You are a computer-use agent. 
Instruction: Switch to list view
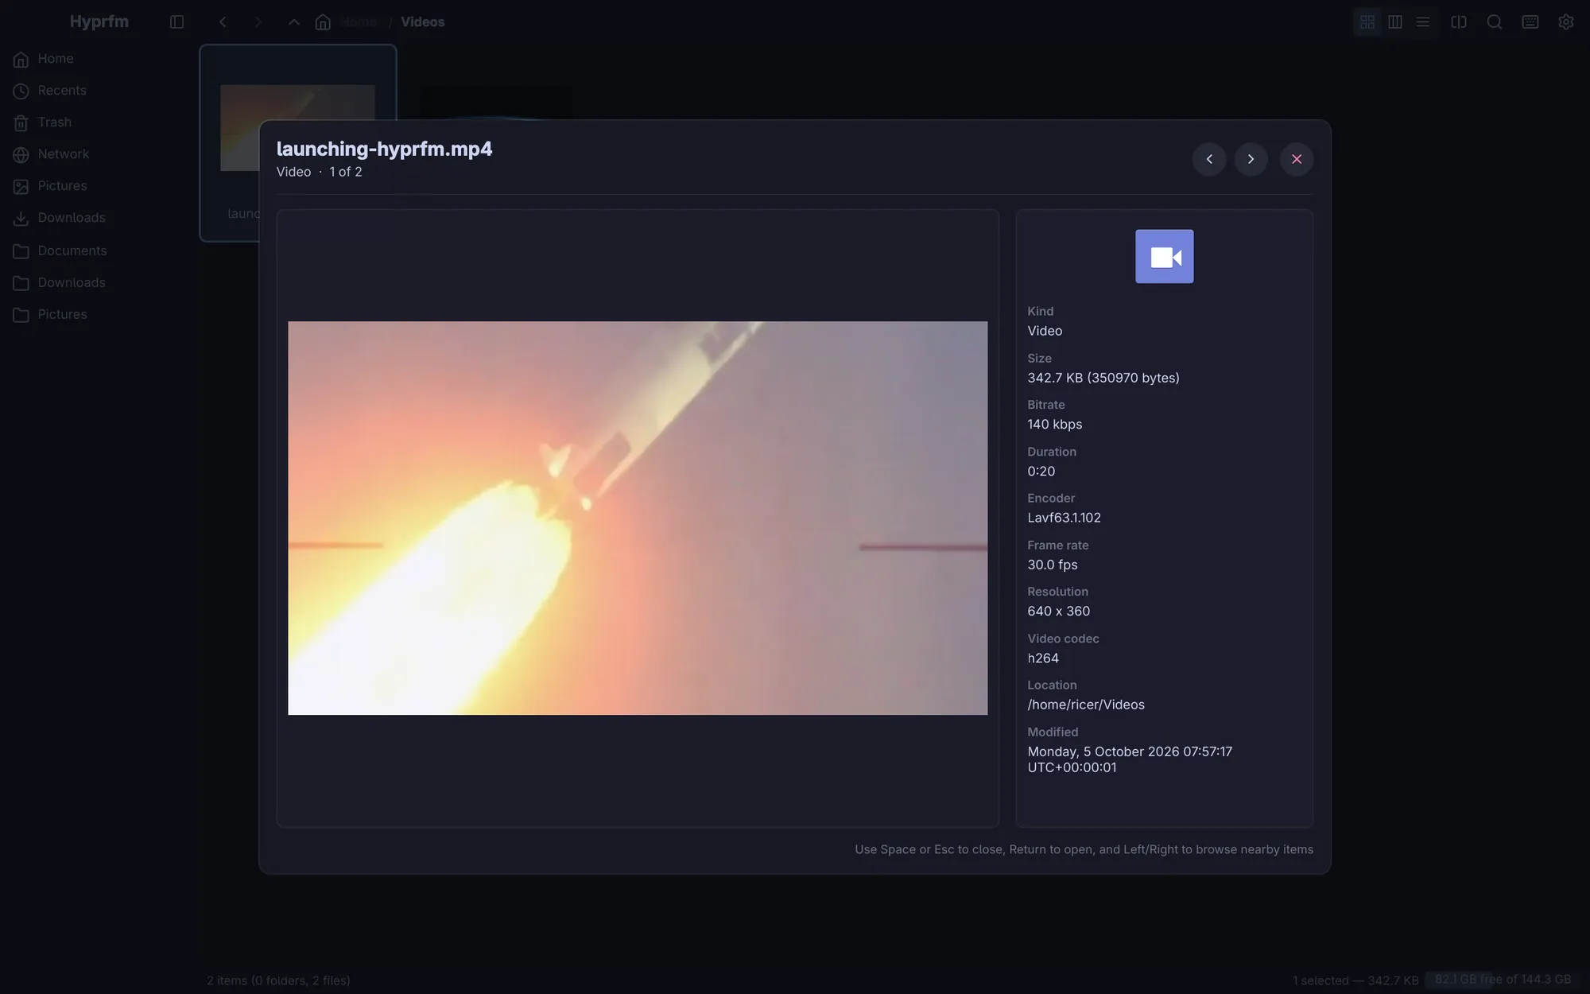1422,22
